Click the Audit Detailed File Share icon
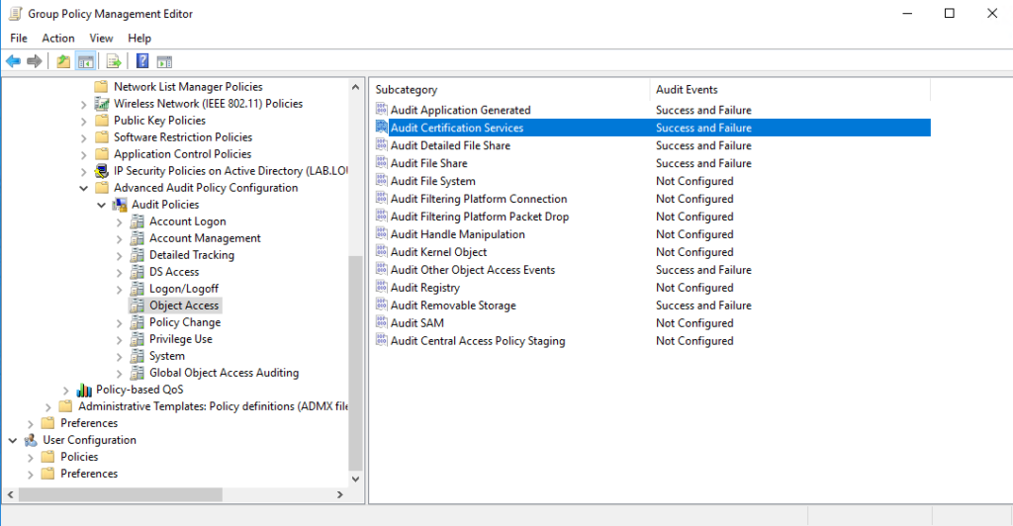This screenshot has width=1013, height=526. (382, 144)
